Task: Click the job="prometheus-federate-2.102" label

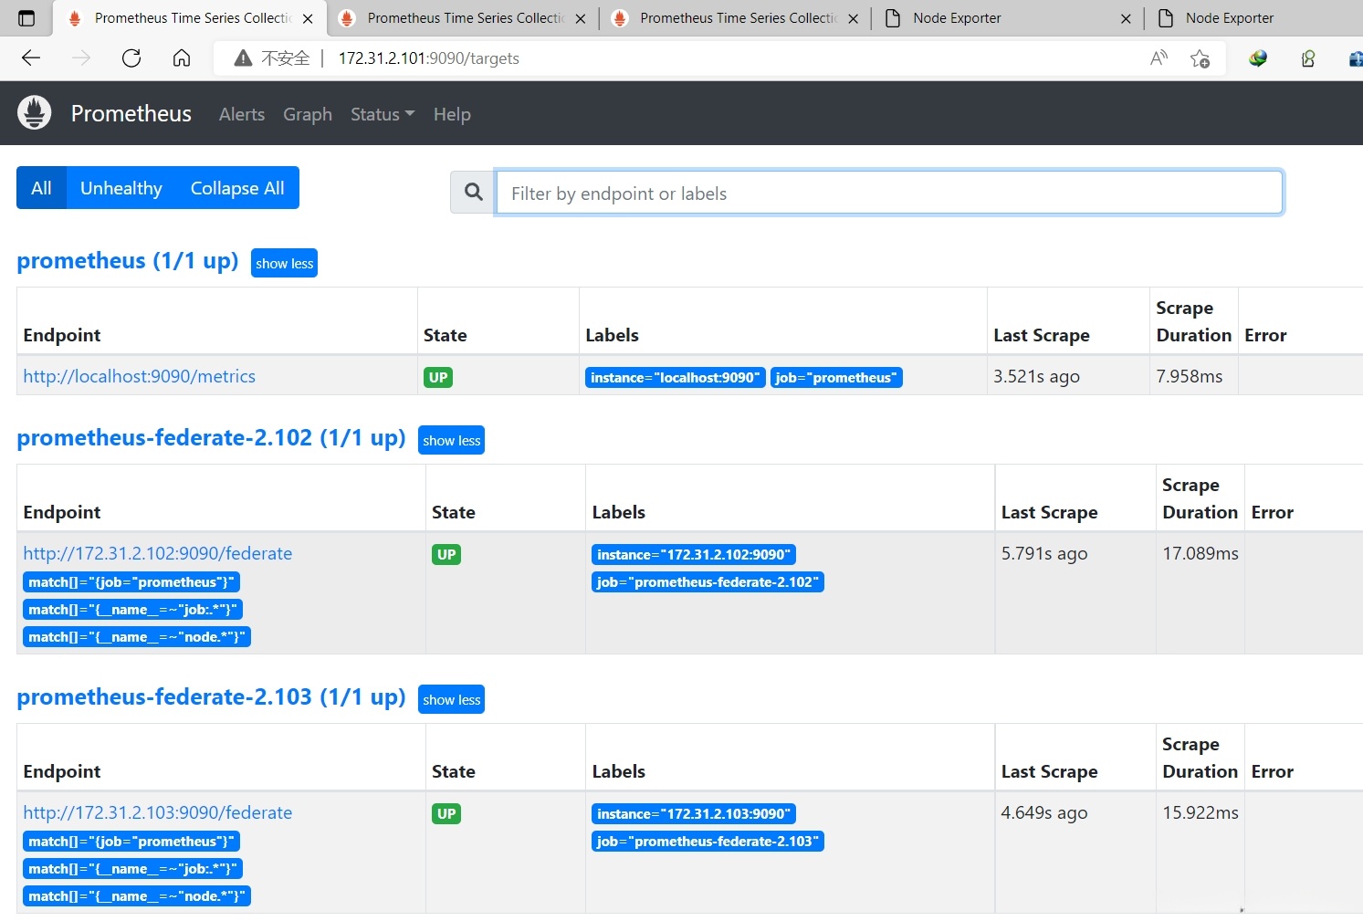Action: click(x=708, y=581)
